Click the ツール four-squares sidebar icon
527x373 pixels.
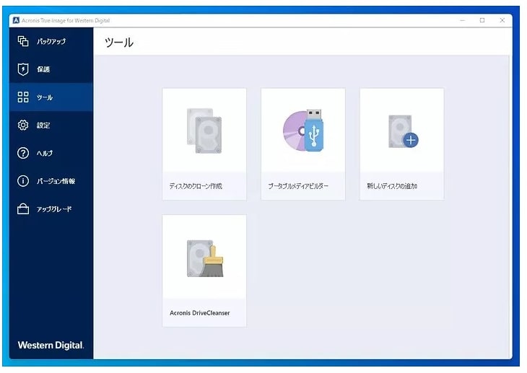(23, 97)
